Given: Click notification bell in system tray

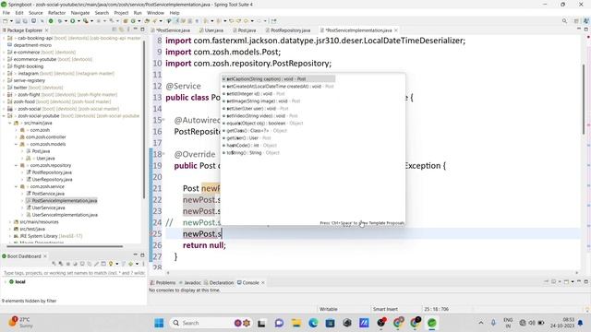Looking at the screenshot, I should 580,323.
